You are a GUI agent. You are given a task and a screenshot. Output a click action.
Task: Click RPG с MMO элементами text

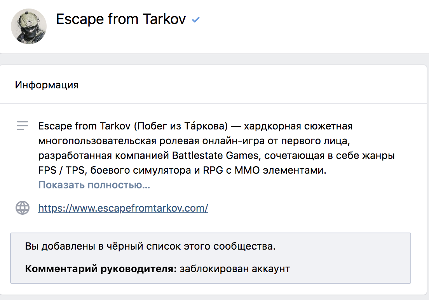coord(265,170)
